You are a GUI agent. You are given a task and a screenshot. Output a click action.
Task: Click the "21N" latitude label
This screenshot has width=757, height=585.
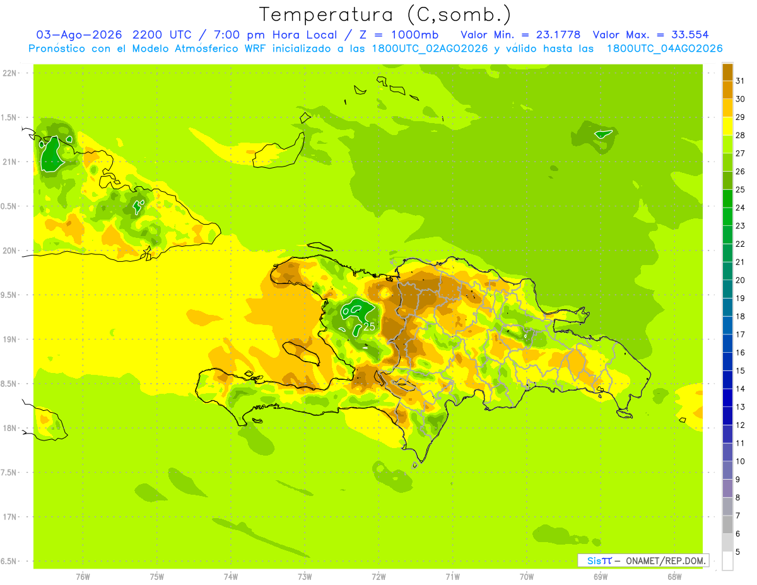click(10, 162)
